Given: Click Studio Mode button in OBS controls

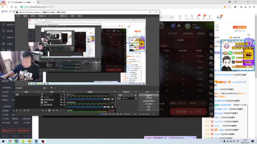Looking at the screenshot, I should [149, 104].
